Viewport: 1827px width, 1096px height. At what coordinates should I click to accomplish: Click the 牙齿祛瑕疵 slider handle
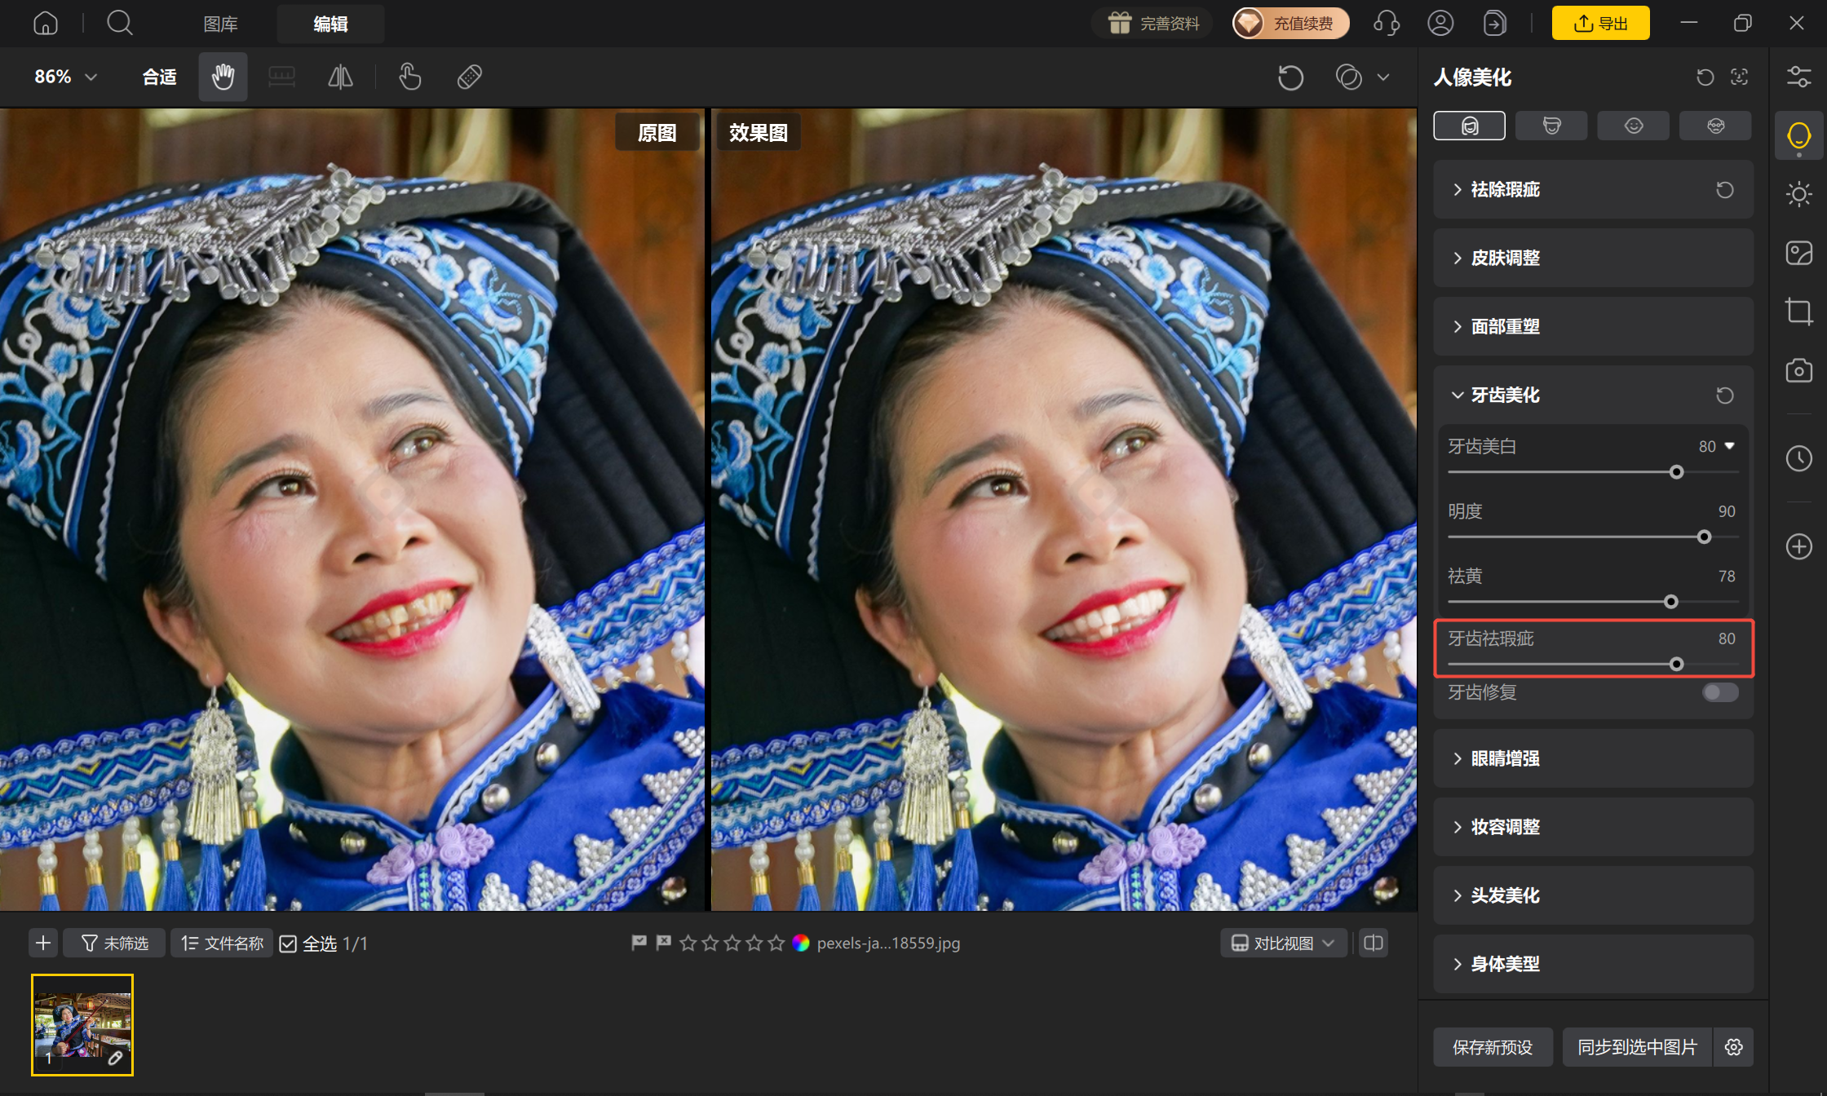[x=1676, y=664]
